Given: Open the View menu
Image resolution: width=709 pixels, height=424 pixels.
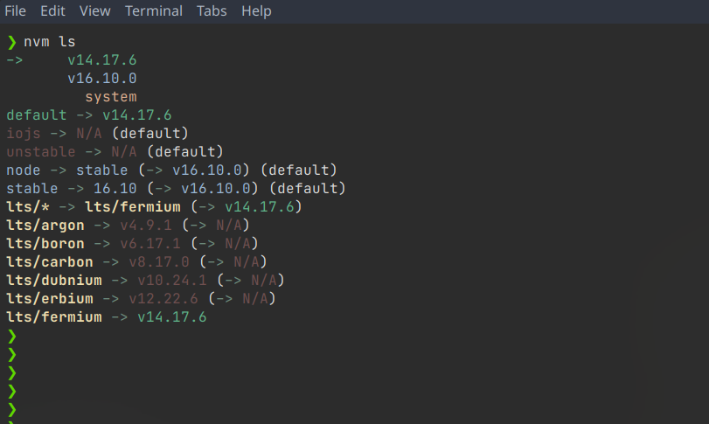Looking at the screenshot, I should coord(94,11).
